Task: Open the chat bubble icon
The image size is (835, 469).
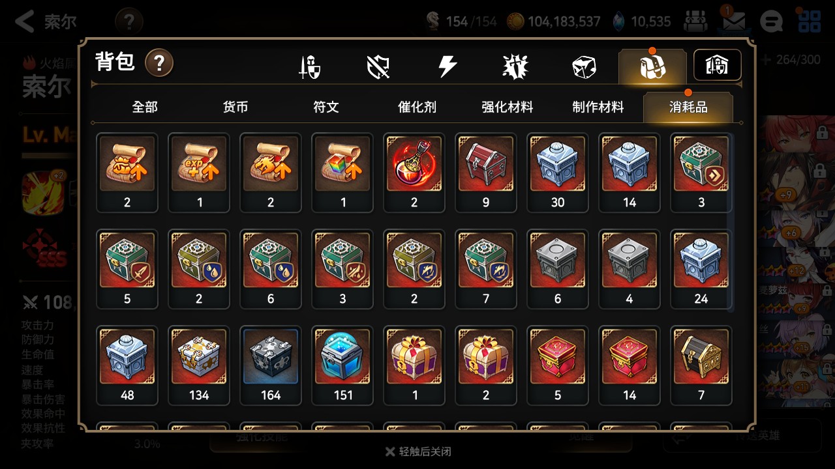Action: (x=772, y=21)
